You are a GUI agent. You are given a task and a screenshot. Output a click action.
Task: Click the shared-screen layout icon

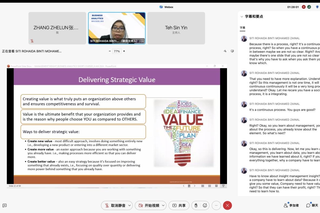[232, 51]
